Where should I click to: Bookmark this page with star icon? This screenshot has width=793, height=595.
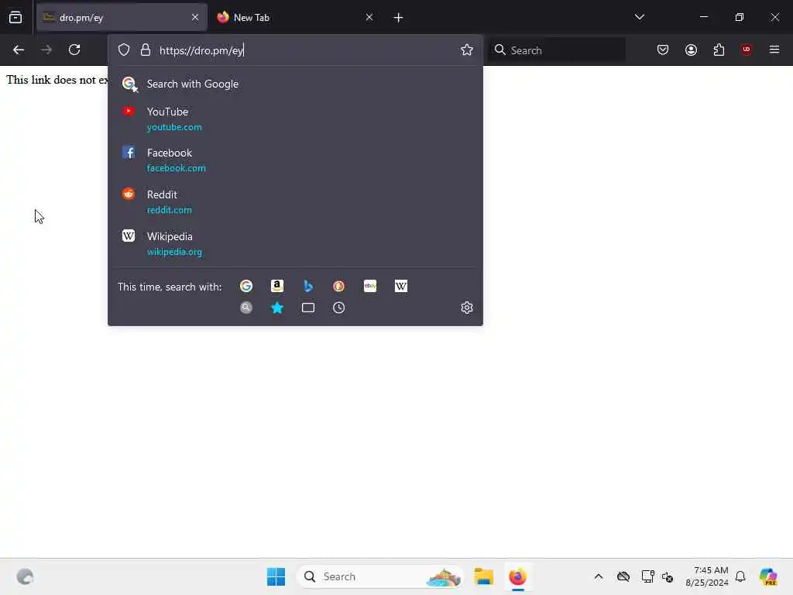466,50
